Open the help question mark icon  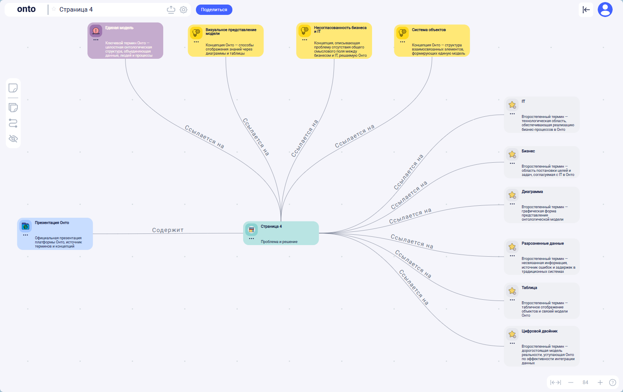[x=613, y=382]
